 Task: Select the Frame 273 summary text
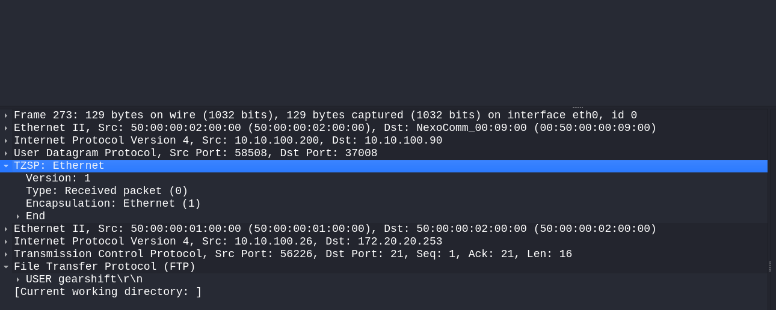(x=325, y=115)
